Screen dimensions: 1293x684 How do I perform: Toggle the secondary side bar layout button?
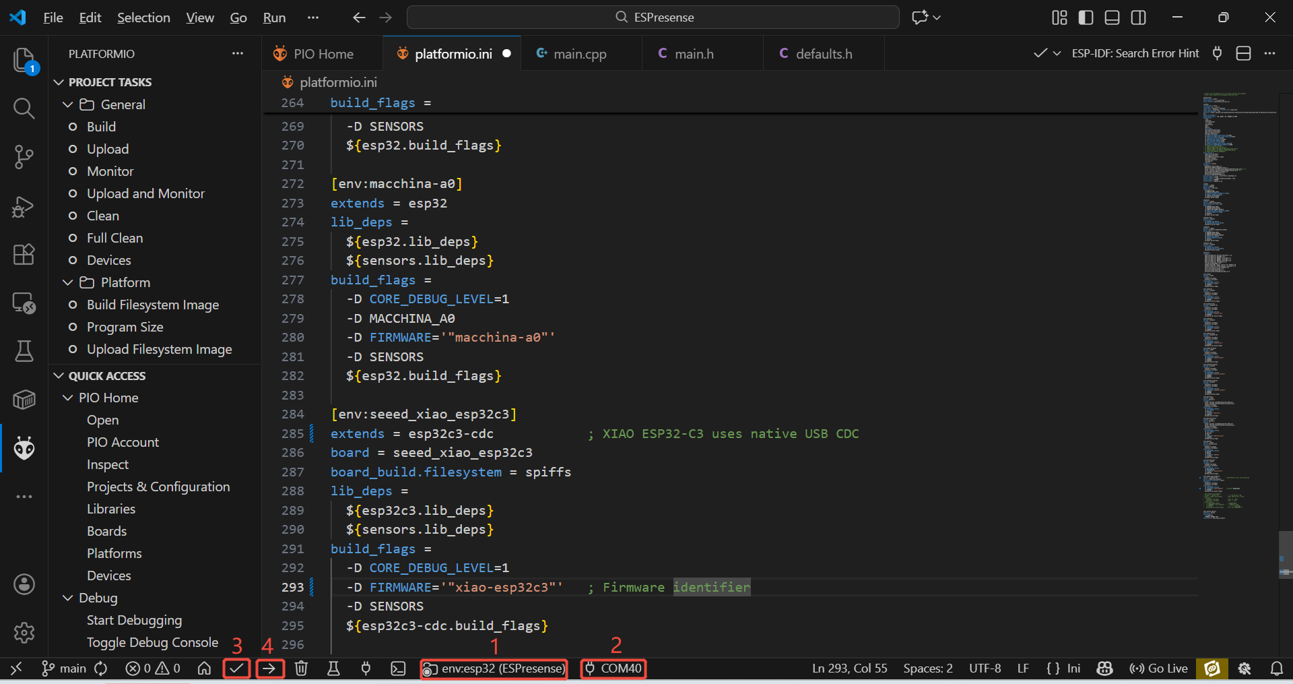pyautogui.click(x=1138, y=18)
